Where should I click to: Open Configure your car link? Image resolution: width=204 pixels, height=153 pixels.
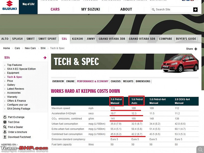pos(17,105)
